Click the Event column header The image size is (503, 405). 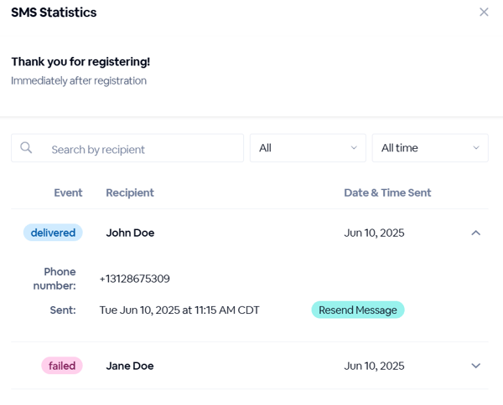click(68, 192)
